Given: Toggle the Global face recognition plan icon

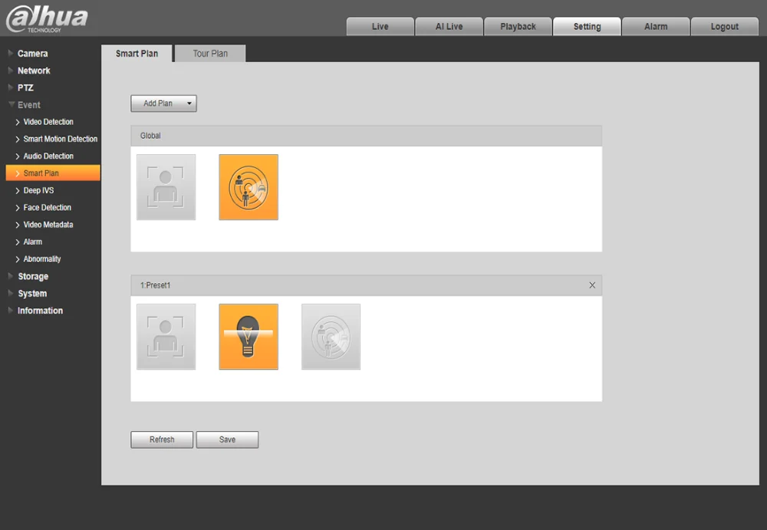Looking at the screenshot, I should click(166, 187).
